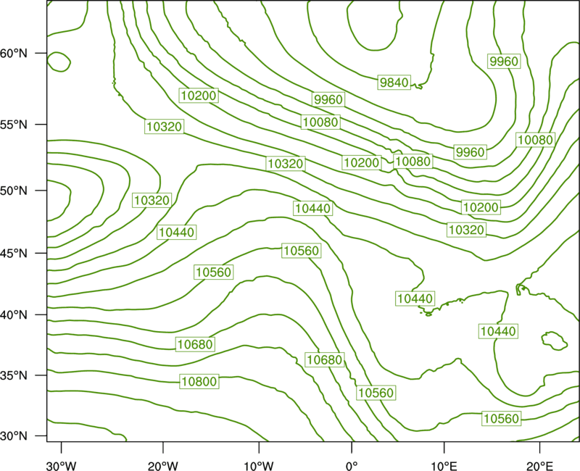Click the 10800 contour label
The height and width of the screenshot is (471, 580).
point(199,381)
